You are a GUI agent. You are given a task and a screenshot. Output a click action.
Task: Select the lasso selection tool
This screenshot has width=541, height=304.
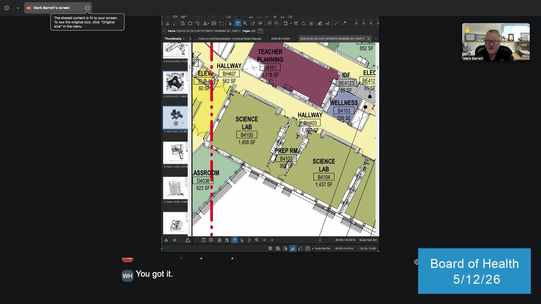(260, 23)
